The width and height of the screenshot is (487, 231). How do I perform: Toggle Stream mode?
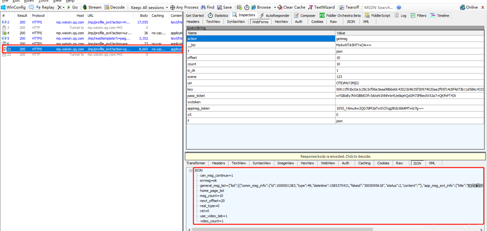92,7
